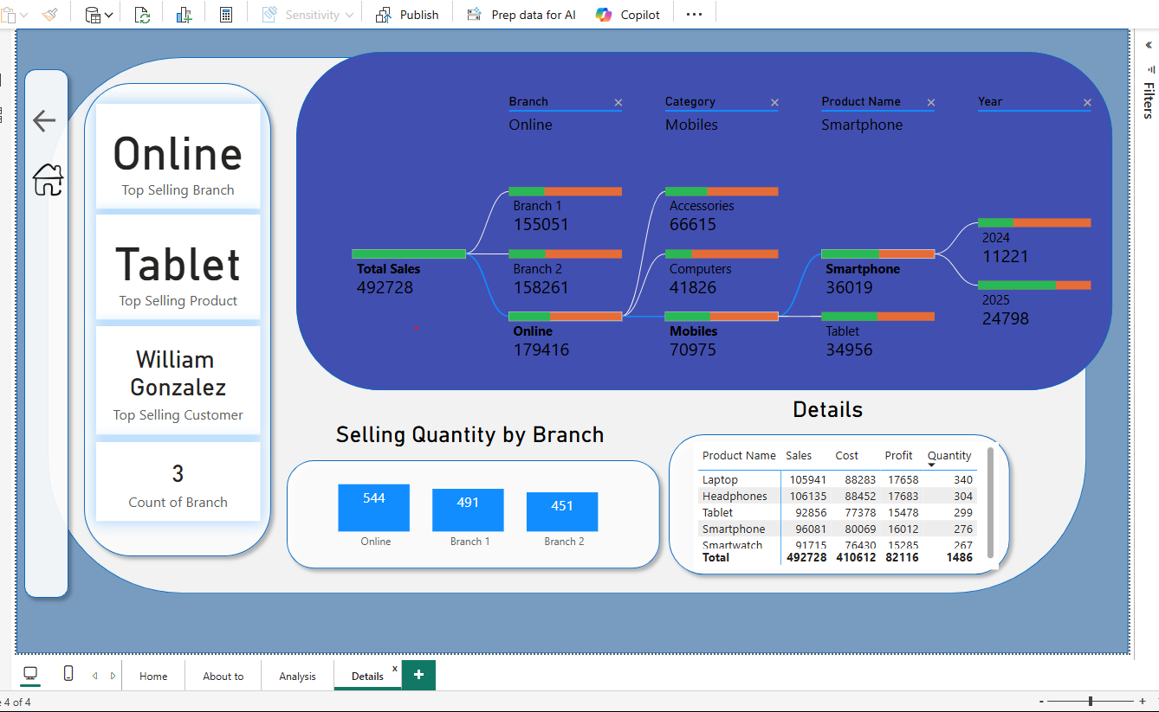The image size is (1159, 712).
Task: Open the more options ellipsis menu
Action: click(x=694, y=15)
